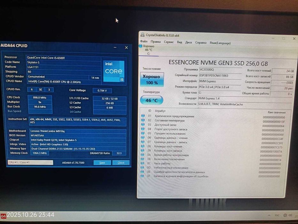Click the blue health status circle next to Хорошо

(141, 46)
